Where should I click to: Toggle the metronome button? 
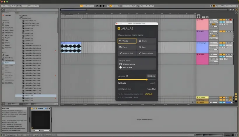(x=29, y=6)
